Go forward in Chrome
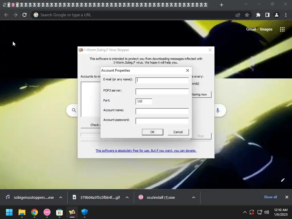 point(15,15)
